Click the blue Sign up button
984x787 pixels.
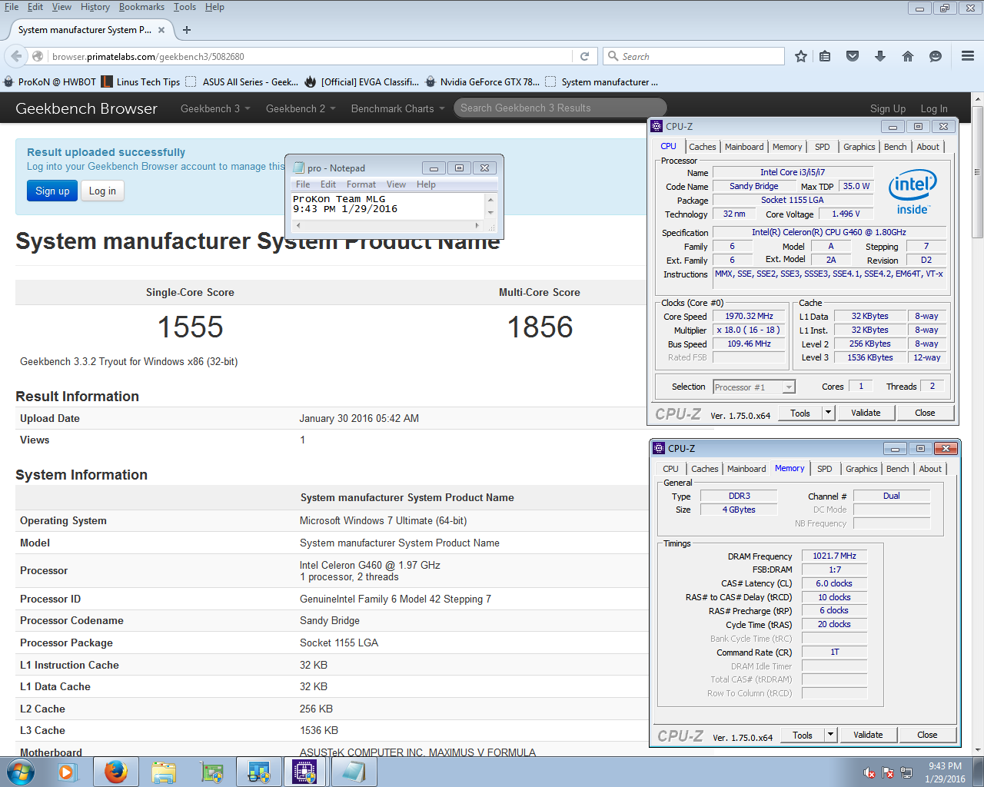coord(52,191)
